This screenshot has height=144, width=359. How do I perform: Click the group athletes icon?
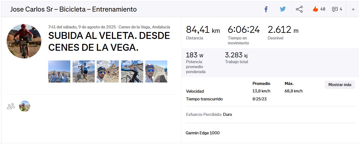point(11,106)
